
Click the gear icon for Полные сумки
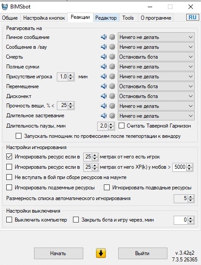coord(112,67)
